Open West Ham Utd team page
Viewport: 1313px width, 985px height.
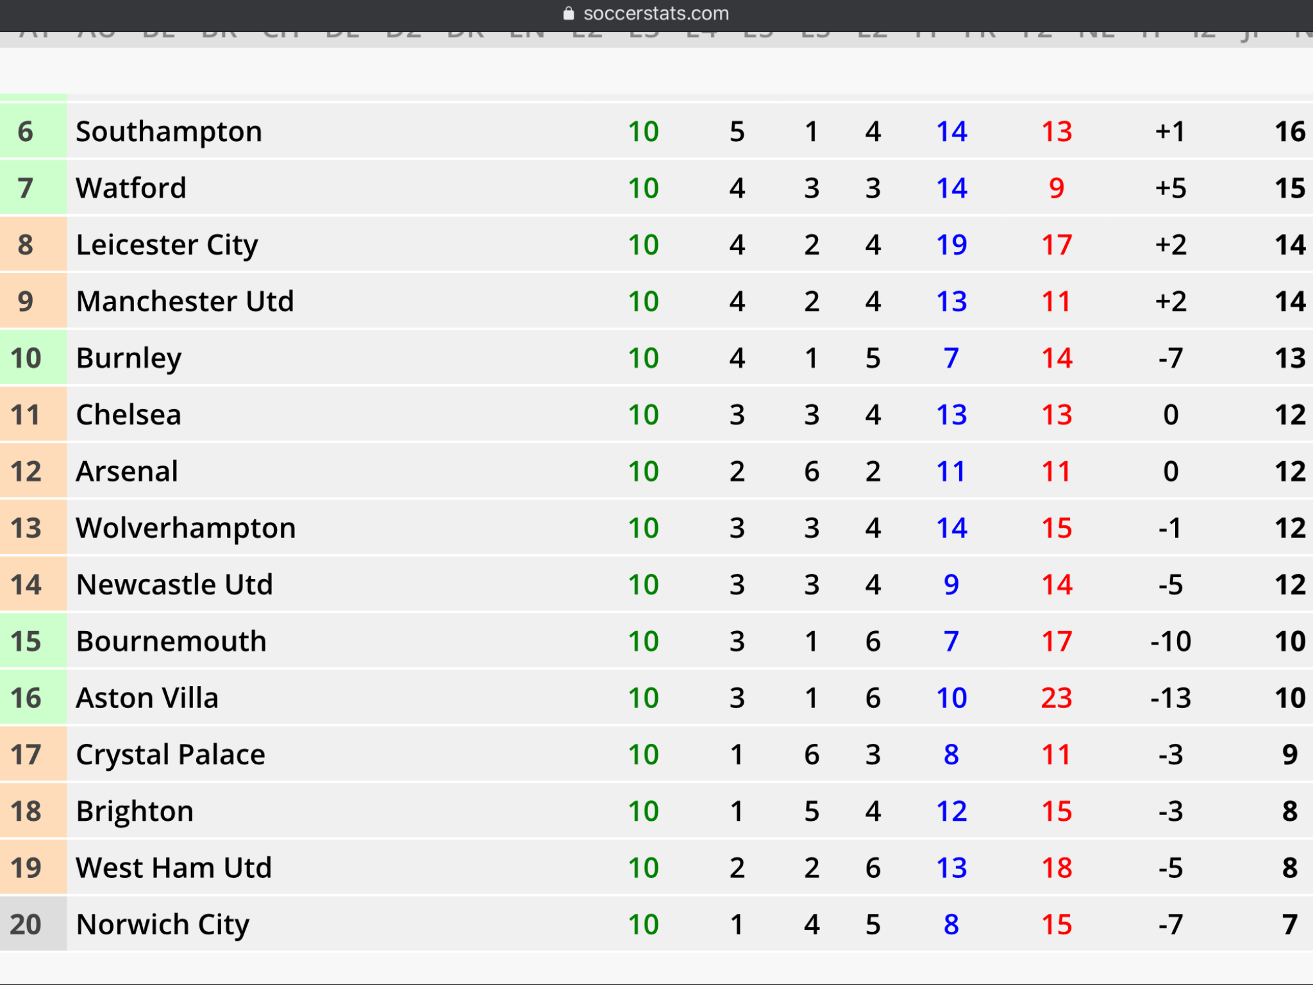tap(174, 868)
